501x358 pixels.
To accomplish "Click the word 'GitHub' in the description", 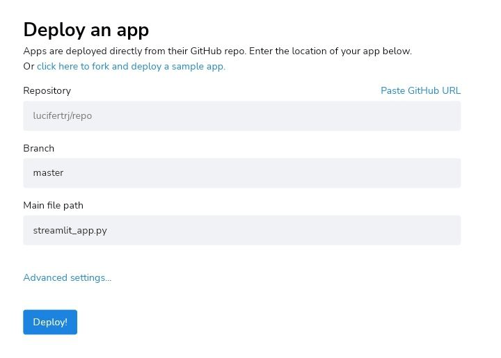I will click(206, 51).
